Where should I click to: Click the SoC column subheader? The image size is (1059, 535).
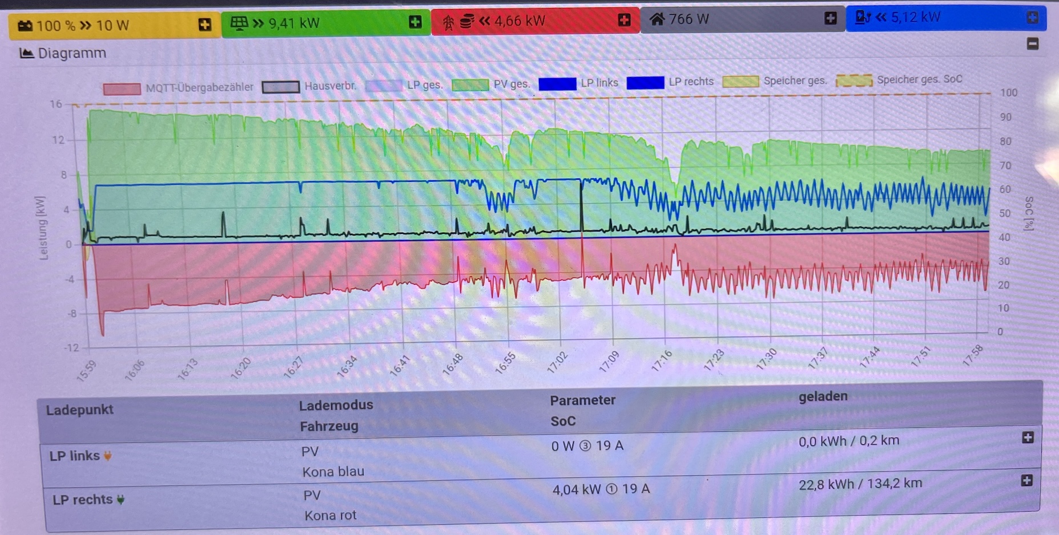[563, 421]
